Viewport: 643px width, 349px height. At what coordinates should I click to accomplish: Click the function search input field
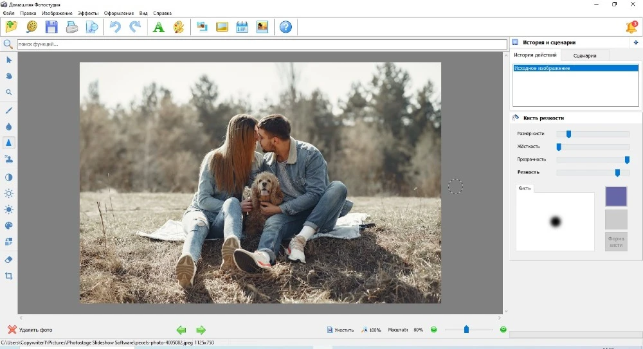point(257,44)
